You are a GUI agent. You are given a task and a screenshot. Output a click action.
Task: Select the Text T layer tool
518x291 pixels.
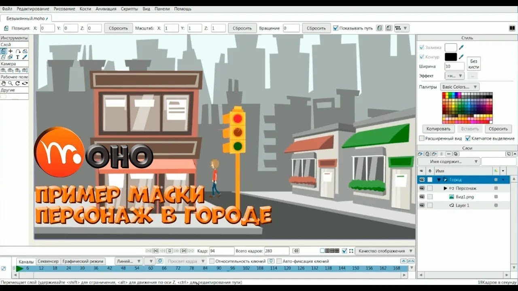(18, 57)
